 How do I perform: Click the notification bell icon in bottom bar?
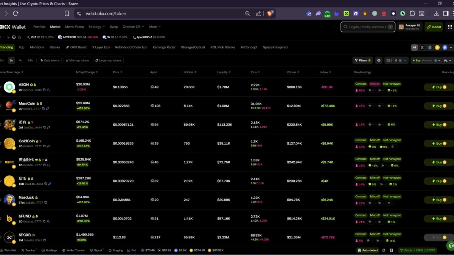point(384,250)
